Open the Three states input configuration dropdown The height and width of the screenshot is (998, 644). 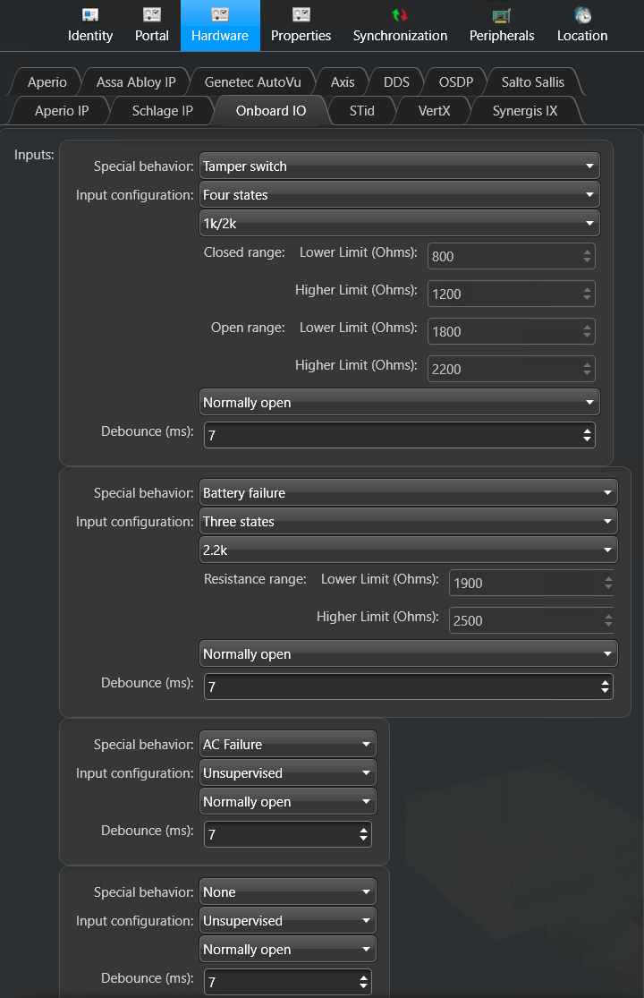(408, 521)
